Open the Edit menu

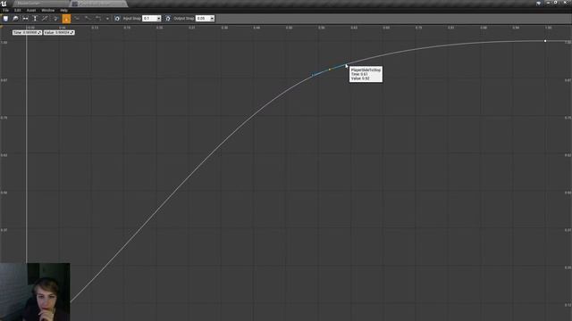pyautogui.click(x=18, y=10)
